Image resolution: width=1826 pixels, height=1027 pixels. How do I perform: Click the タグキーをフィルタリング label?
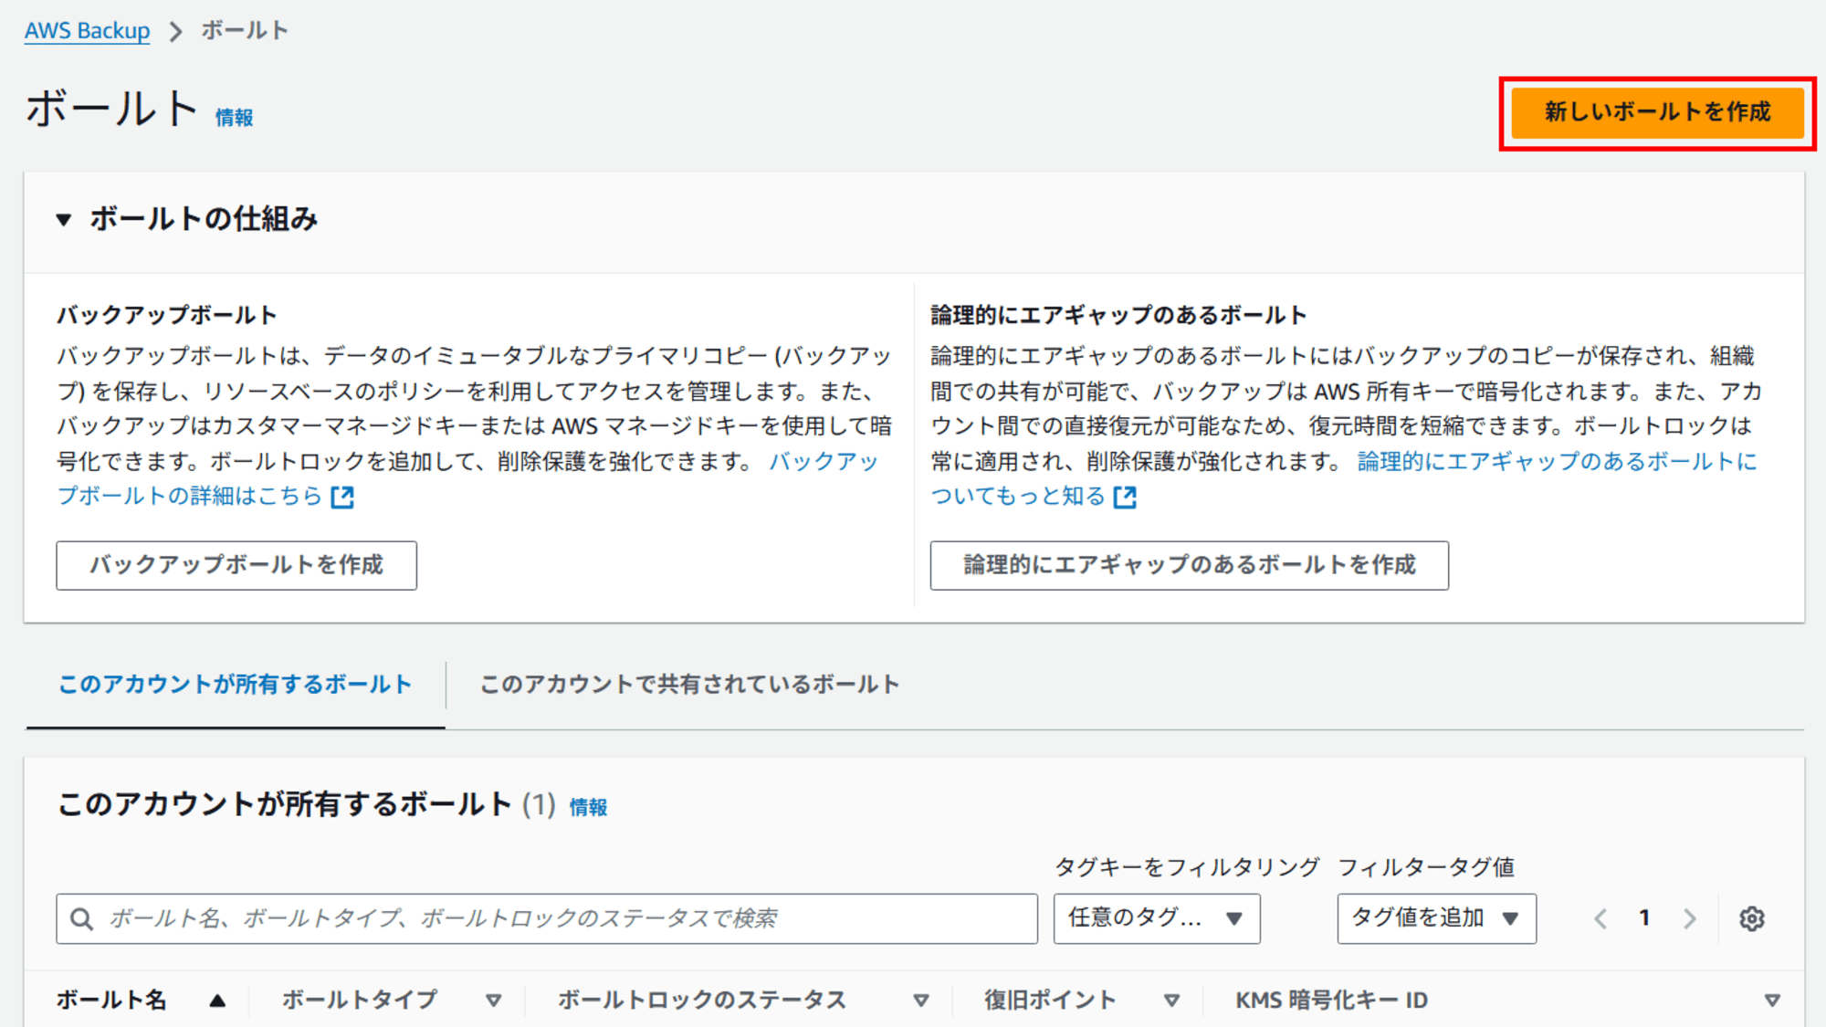click(x=1187, y=866)
